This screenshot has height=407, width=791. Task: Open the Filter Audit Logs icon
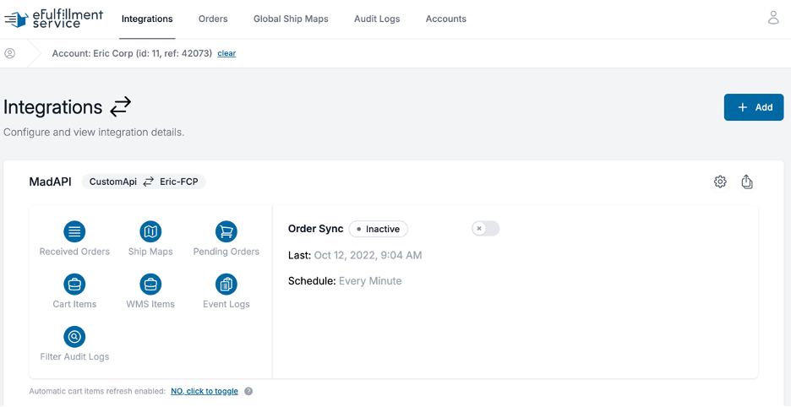tap(74, 337)
